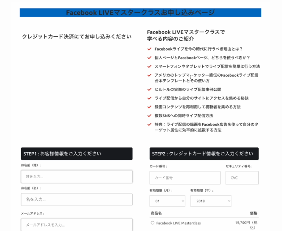Click the checkmark beside アメリカのトップマーケッター

tap(149, 75)
